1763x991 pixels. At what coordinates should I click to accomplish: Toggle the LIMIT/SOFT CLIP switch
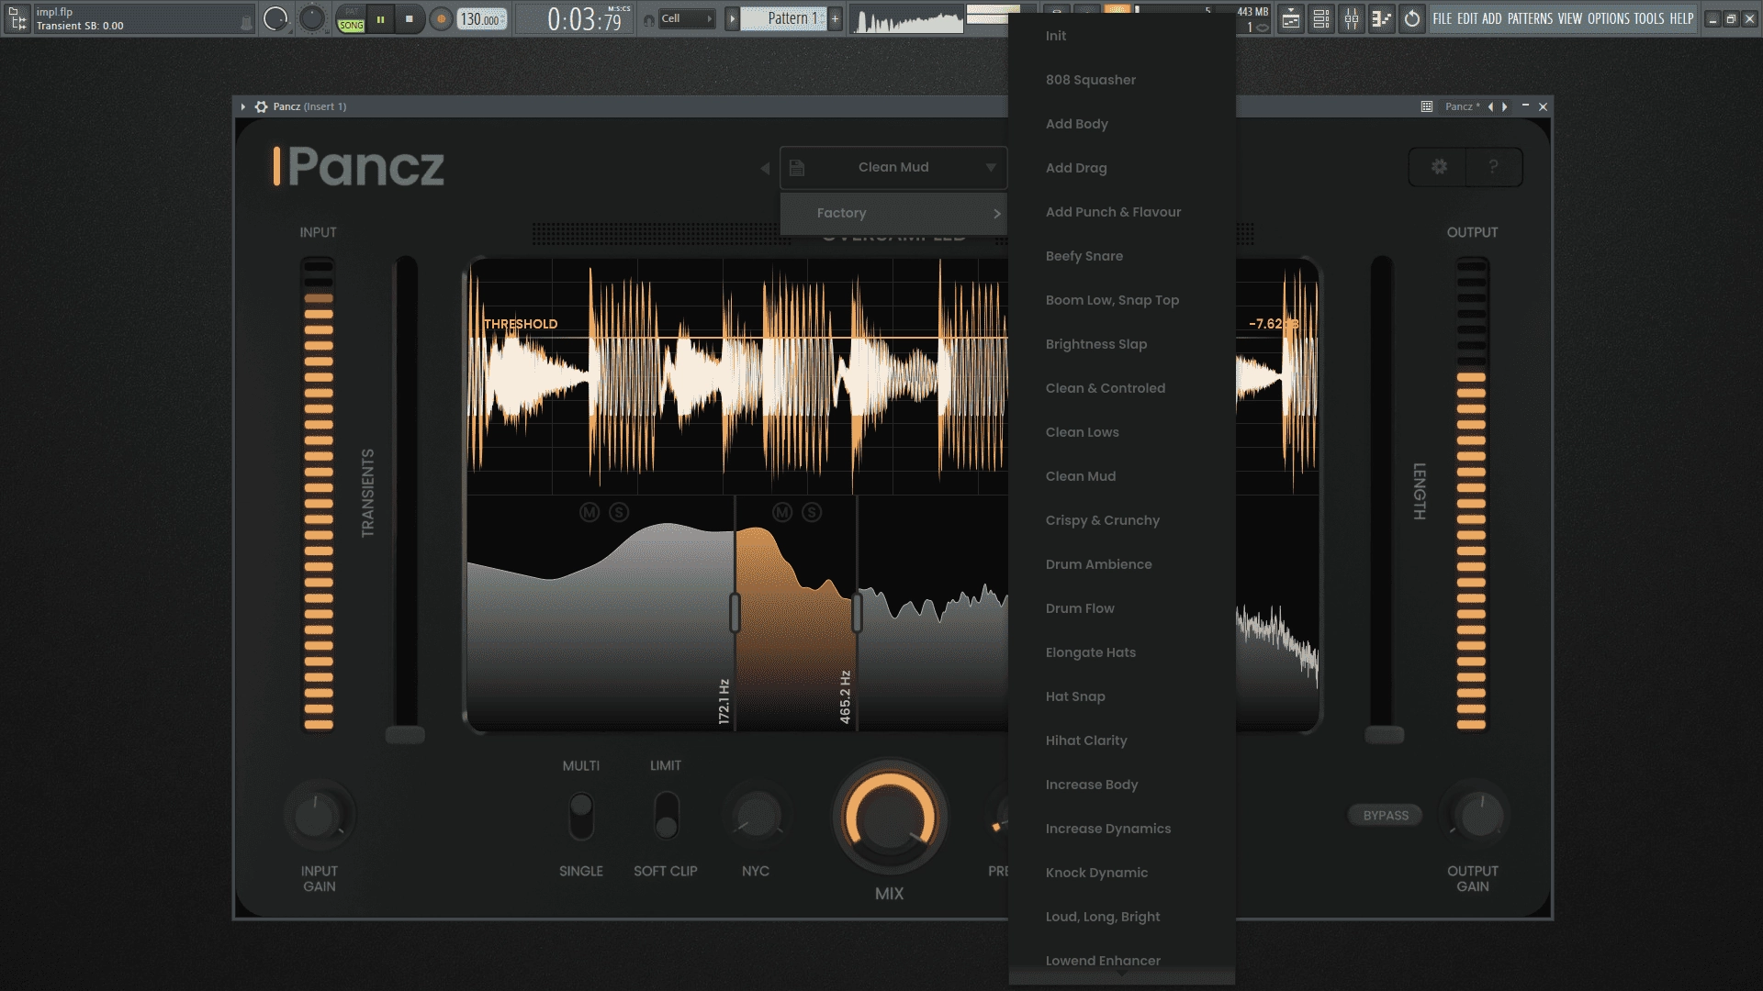point(667,816)
